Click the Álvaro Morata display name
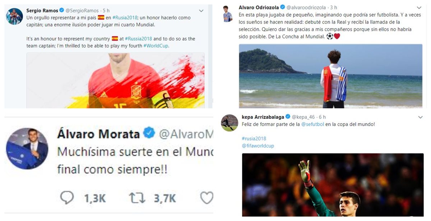 coord(98,134)
